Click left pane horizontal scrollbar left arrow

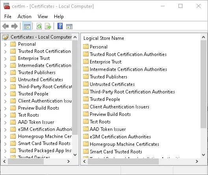pos(4,162)
